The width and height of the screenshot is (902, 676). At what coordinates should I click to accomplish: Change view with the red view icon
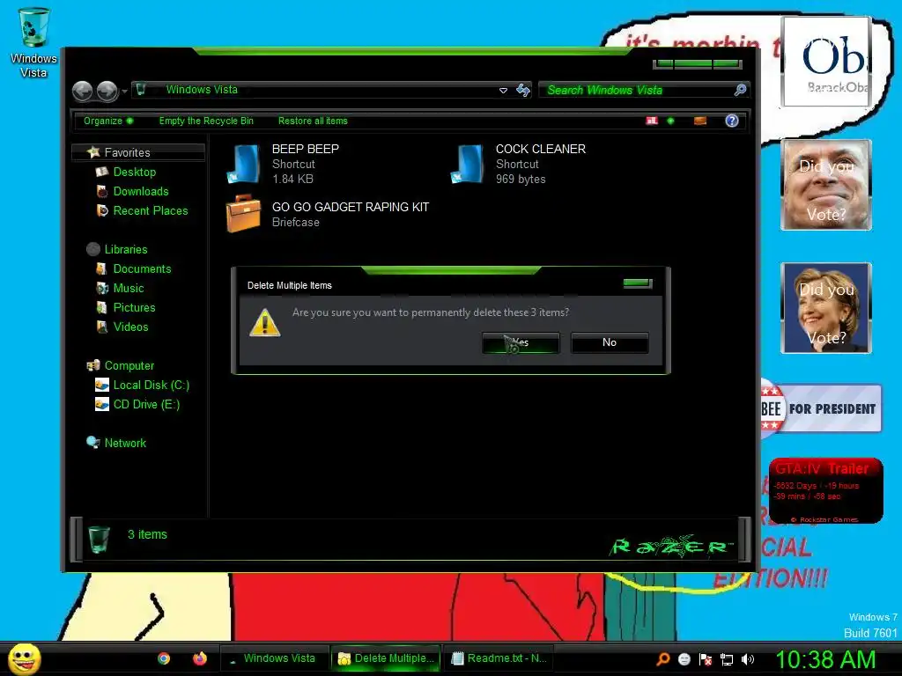coord(652,121)
